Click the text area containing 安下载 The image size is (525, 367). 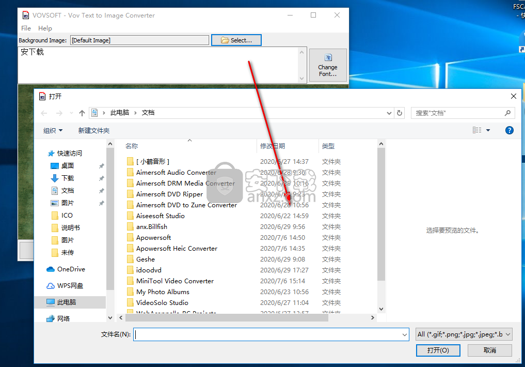158,65
